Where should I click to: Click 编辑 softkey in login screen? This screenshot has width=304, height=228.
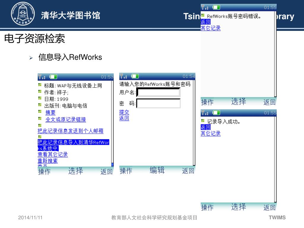(157, 170)
